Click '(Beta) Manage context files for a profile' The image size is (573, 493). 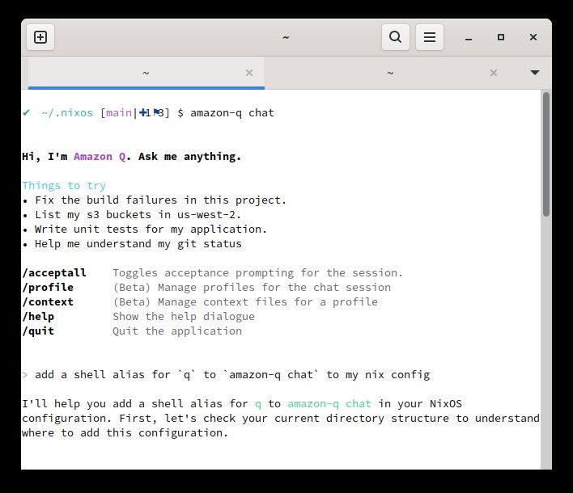[x=245, y=301]
